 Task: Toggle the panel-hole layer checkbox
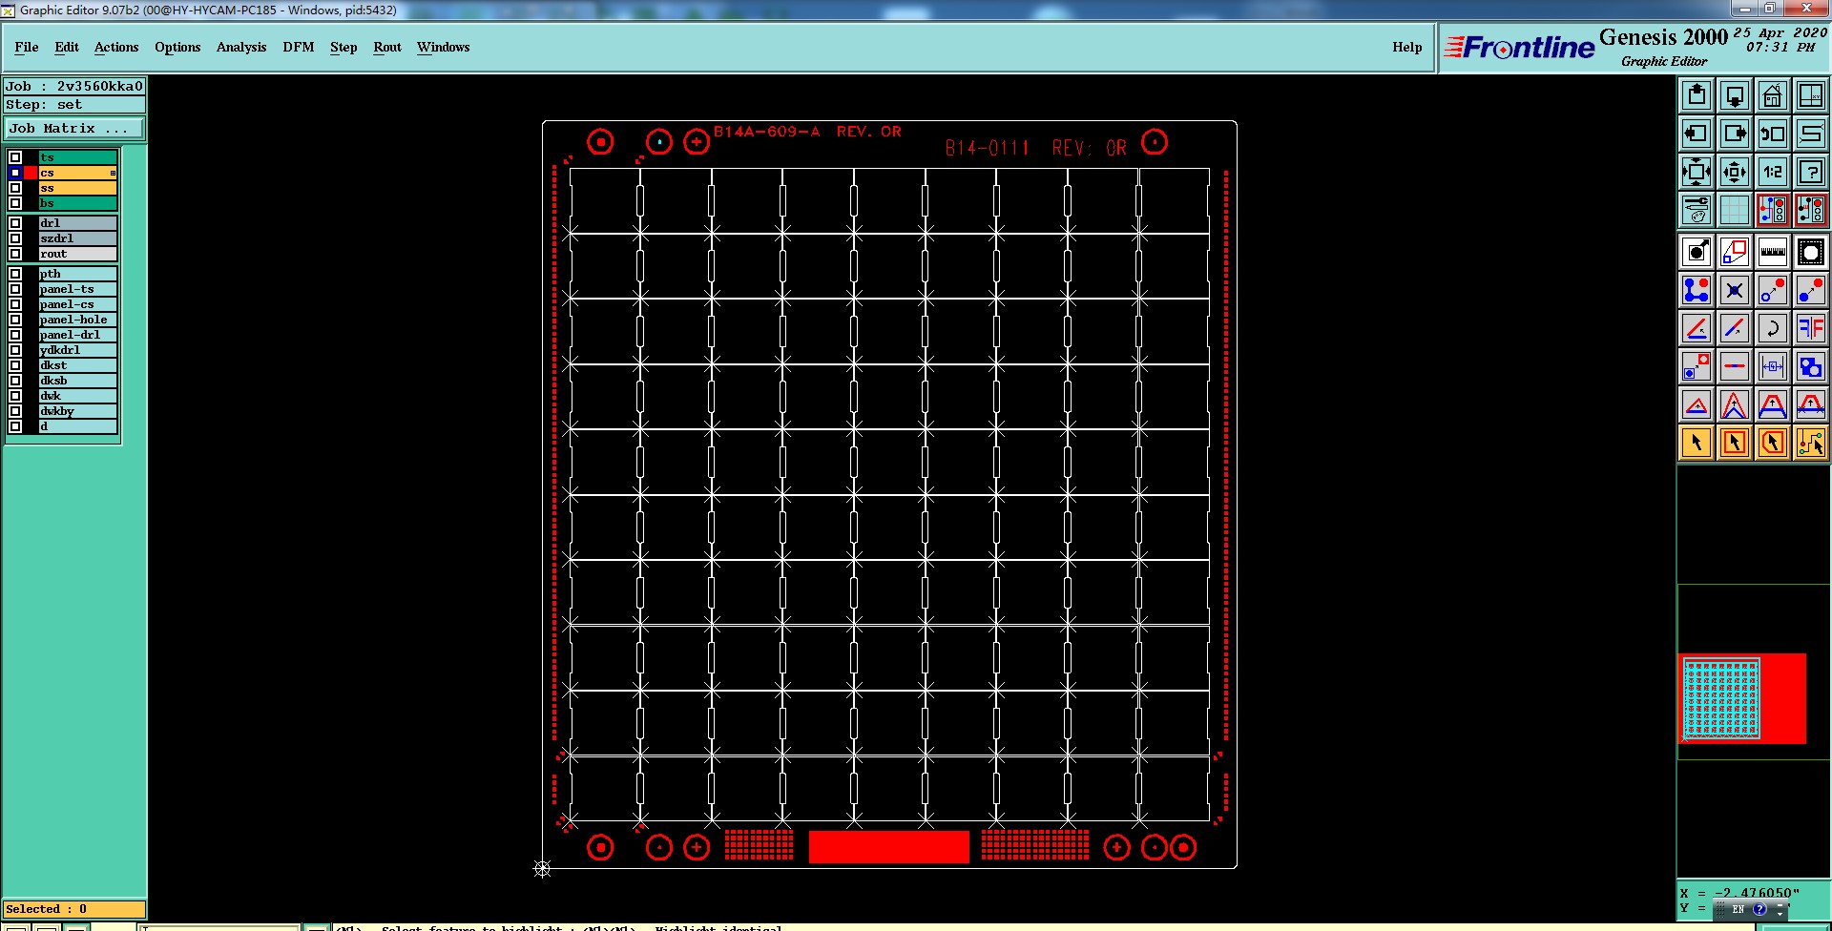(15, 320)
